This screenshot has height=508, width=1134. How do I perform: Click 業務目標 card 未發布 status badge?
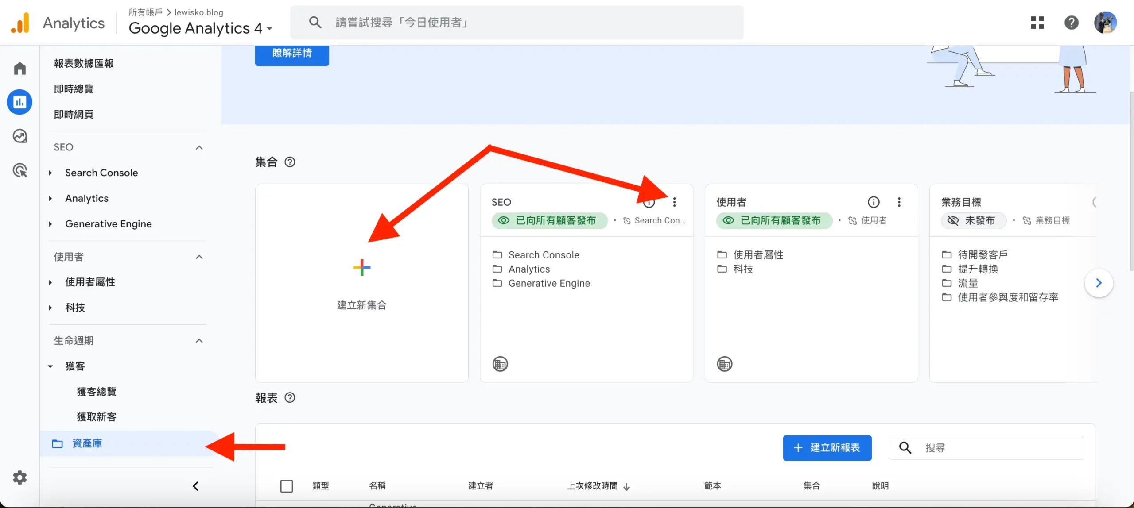click(x=973, y=220)
